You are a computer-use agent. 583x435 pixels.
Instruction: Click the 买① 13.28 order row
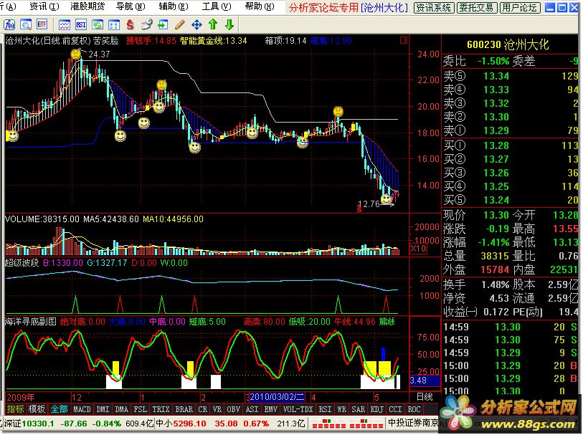(510, 145)
